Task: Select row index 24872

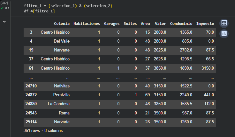Action: click(x=31, y=95)
